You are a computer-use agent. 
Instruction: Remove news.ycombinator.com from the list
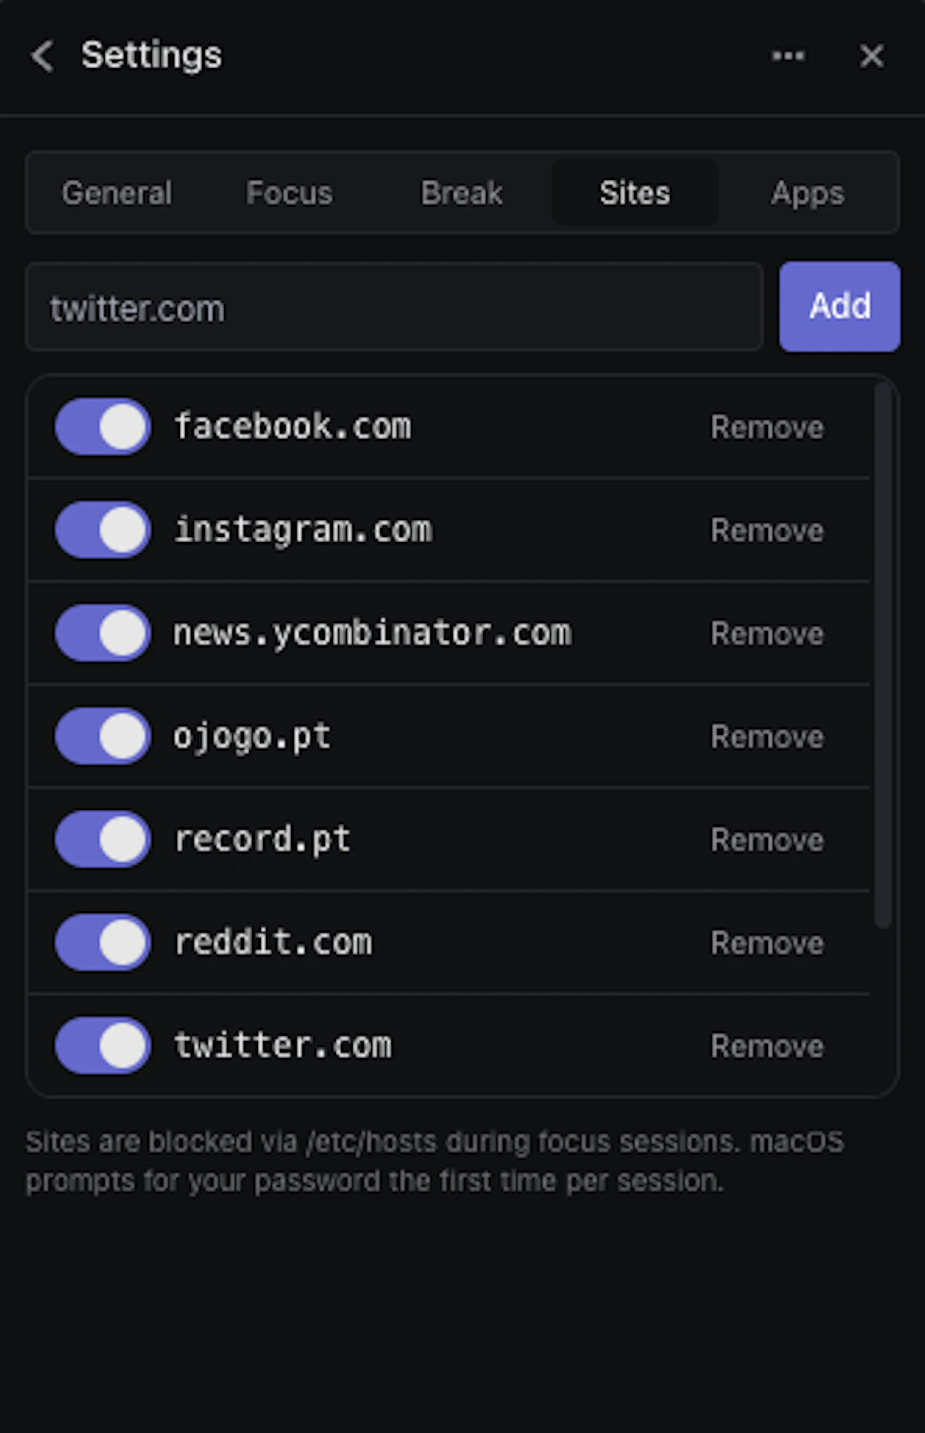767,634
